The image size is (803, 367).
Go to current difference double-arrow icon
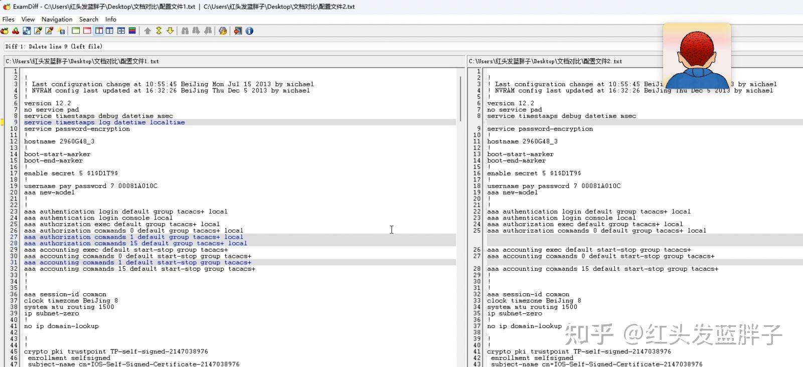pyautogui.click(x=159, y=31)
